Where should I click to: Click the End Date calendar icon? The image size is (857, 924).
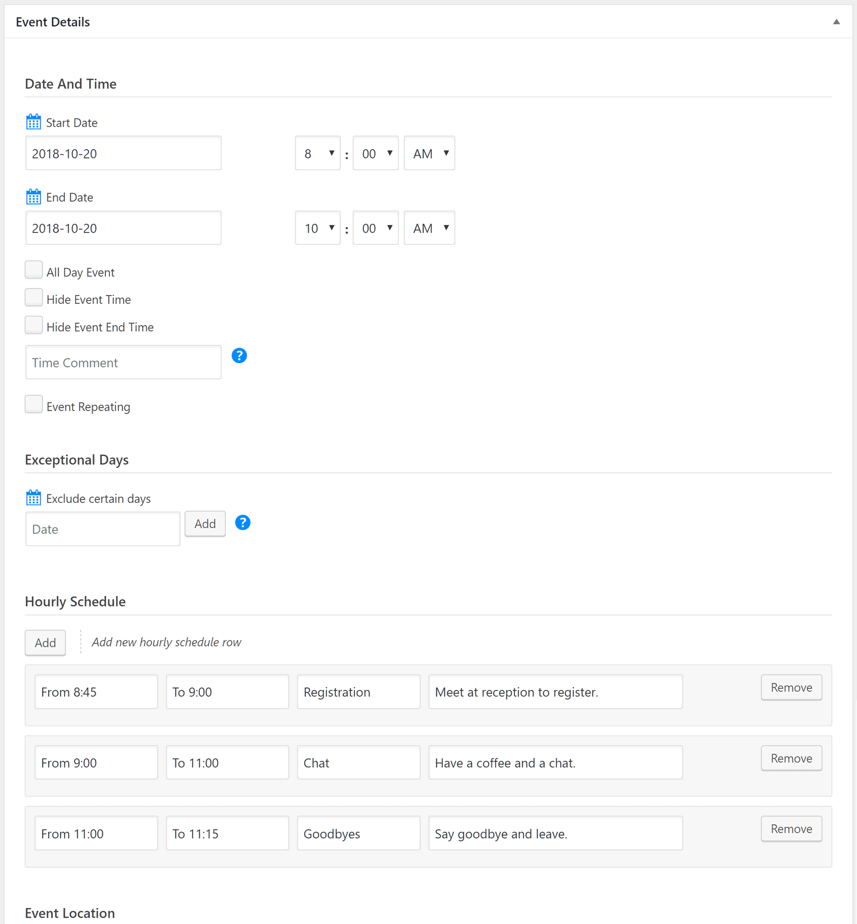pos(33,197)
